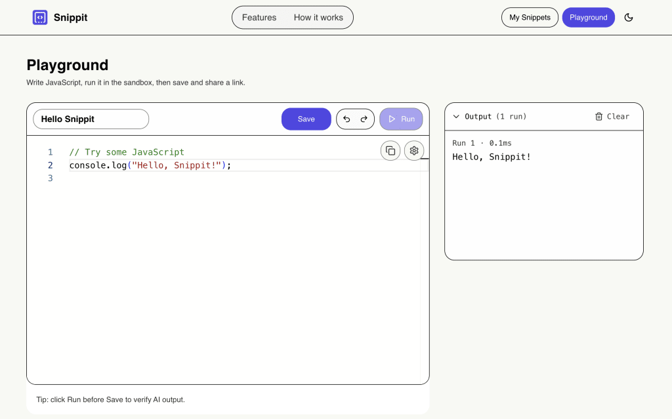Screen dimensions: 672x419
Task: Save the snippet
Action: pos(306,119)
